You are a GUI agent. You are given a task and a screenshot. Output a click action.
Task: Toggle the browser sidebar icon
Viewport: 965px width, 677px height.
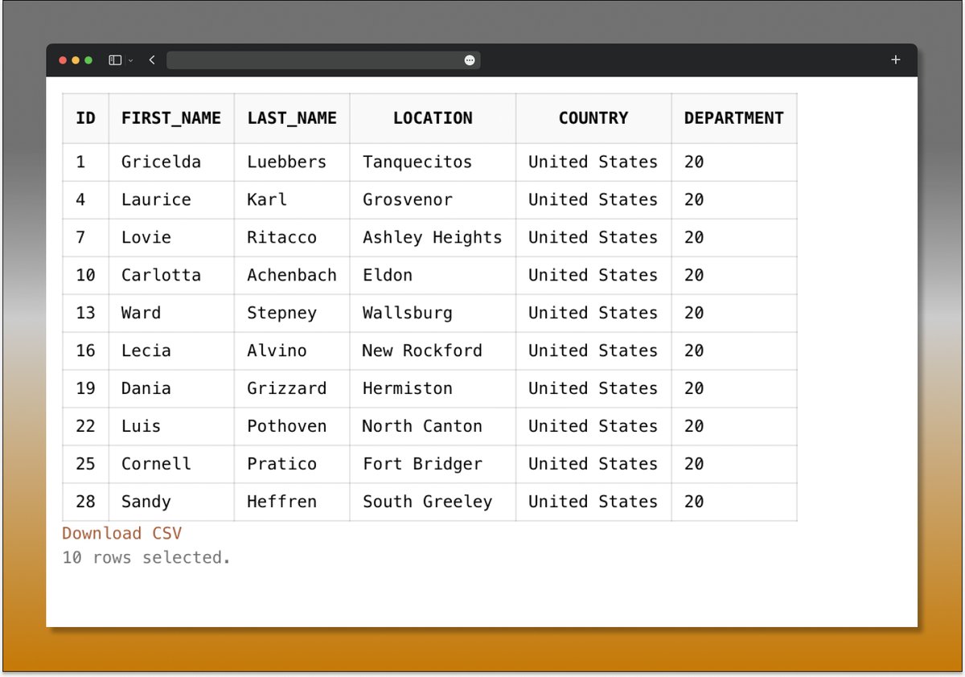tap(115, 60)
